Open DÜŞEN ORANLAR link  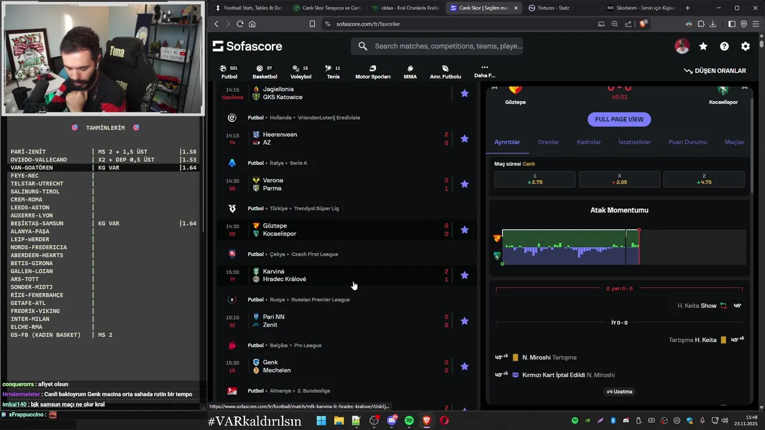(715, 70)
